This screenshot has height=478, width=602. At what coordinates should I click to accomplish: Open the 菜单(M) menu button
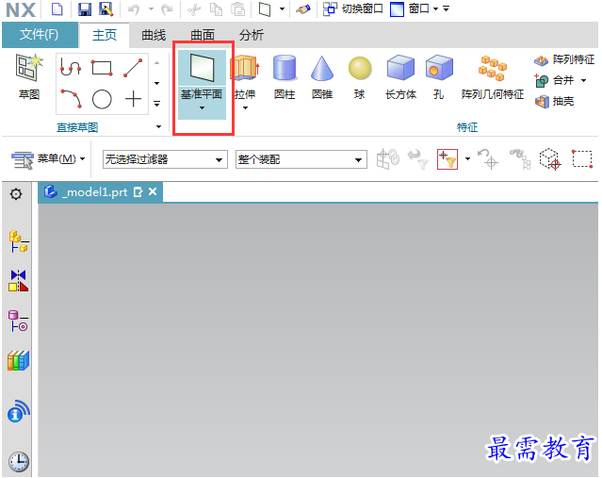[48, 158]
